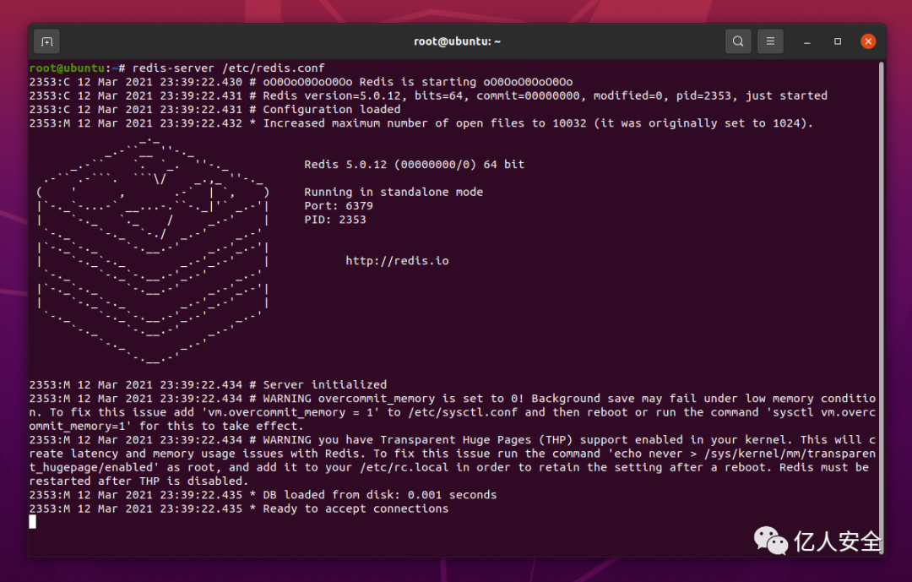
Task: Click the 'Configuration loaded' log line
Action: click(x=214, y=110)
